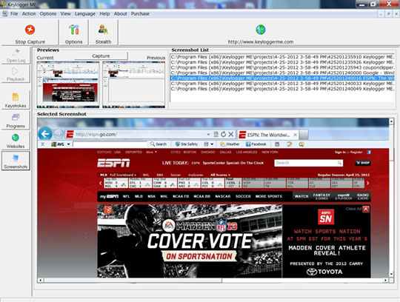Image resolution: width=400 pixels, height=302 pixels.
Task: Open the Programs panel icon
Action: [16, 117]
